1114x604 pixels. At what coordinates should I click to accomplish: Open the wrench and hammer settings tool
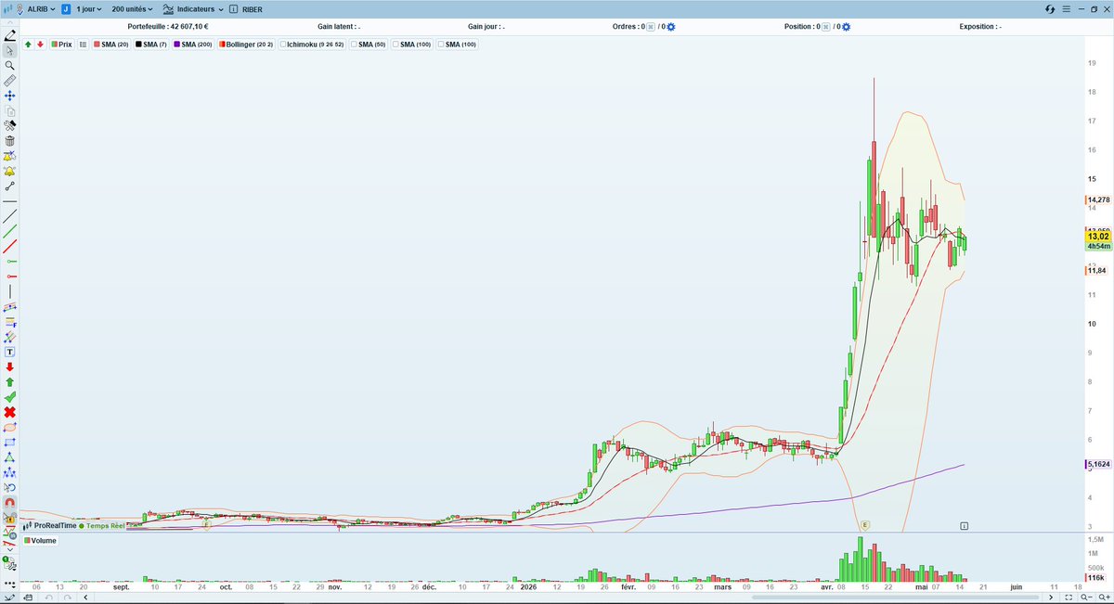[x=10, y=125]
